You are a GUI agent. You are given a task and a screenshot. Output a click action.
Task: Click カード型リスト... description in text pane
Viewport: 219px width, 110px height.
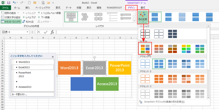pos(33,95)
